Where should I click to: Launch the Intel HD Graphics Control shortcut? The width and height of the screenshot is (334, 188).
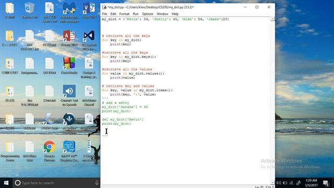pos(69,151)
